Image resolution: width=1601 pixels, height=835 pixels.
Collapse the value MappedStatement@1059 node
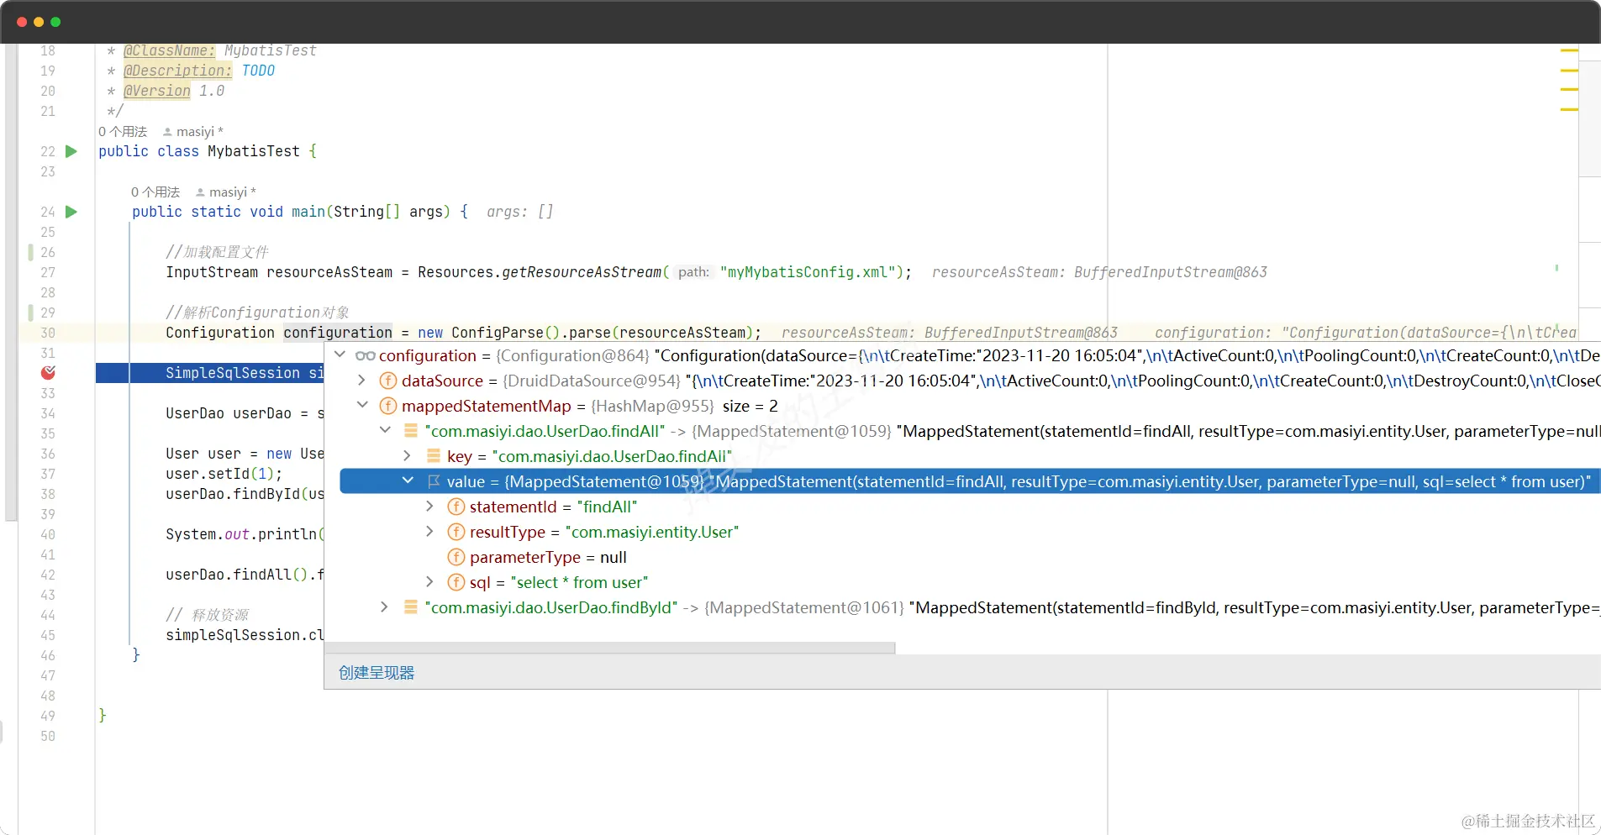point(408,481)
